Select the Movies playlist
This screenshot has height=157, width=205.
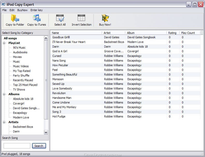pyautogui.click(x=17, y=57)
